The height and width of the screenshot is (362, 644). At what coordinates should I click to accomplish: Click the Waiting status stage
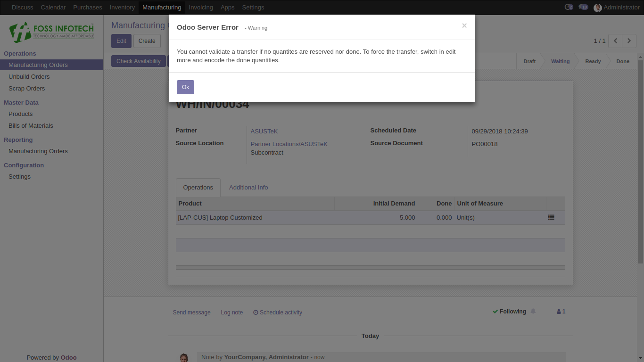click(560, 61)
